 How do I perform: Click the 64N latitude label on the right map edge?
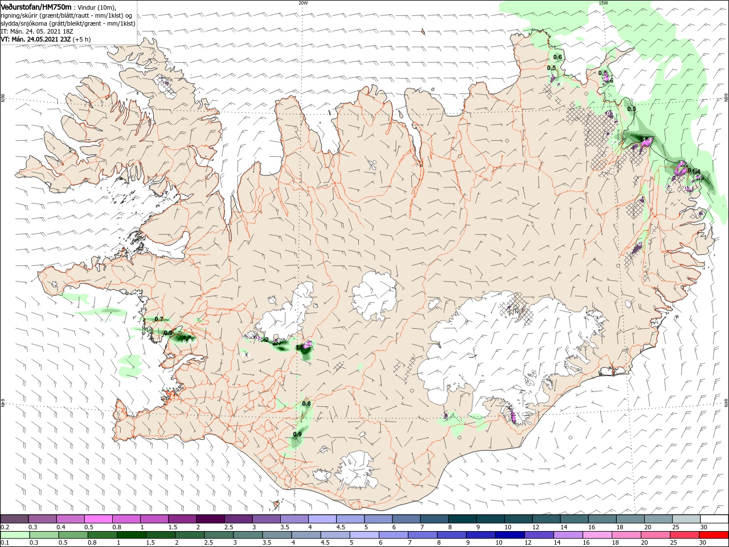[726, 402]
